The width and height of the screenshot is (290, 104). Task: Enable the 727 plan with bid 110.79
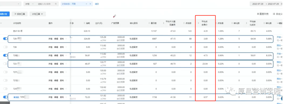6,80
